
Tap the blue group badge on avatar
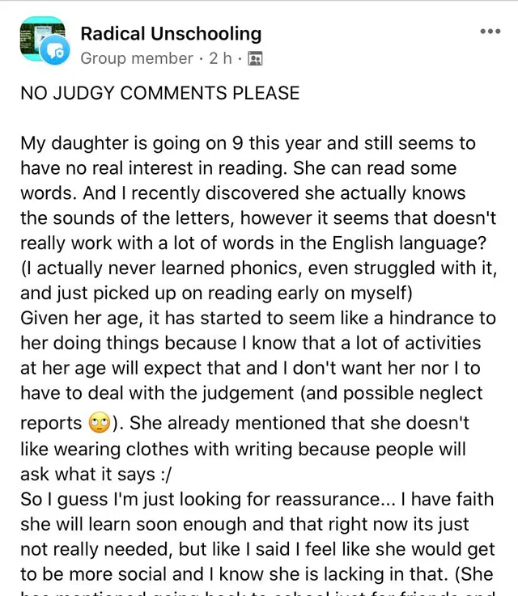[x=56, y=50]
